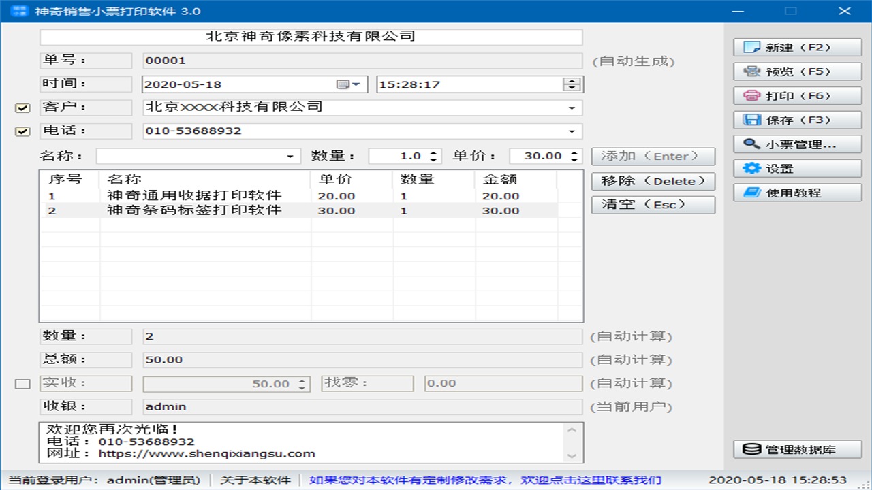This screenshot has width=872, height=490.
Task: Click the floppy disk save icon (保存 F3)
Action: pyautogui.click(x=752, y=120)
